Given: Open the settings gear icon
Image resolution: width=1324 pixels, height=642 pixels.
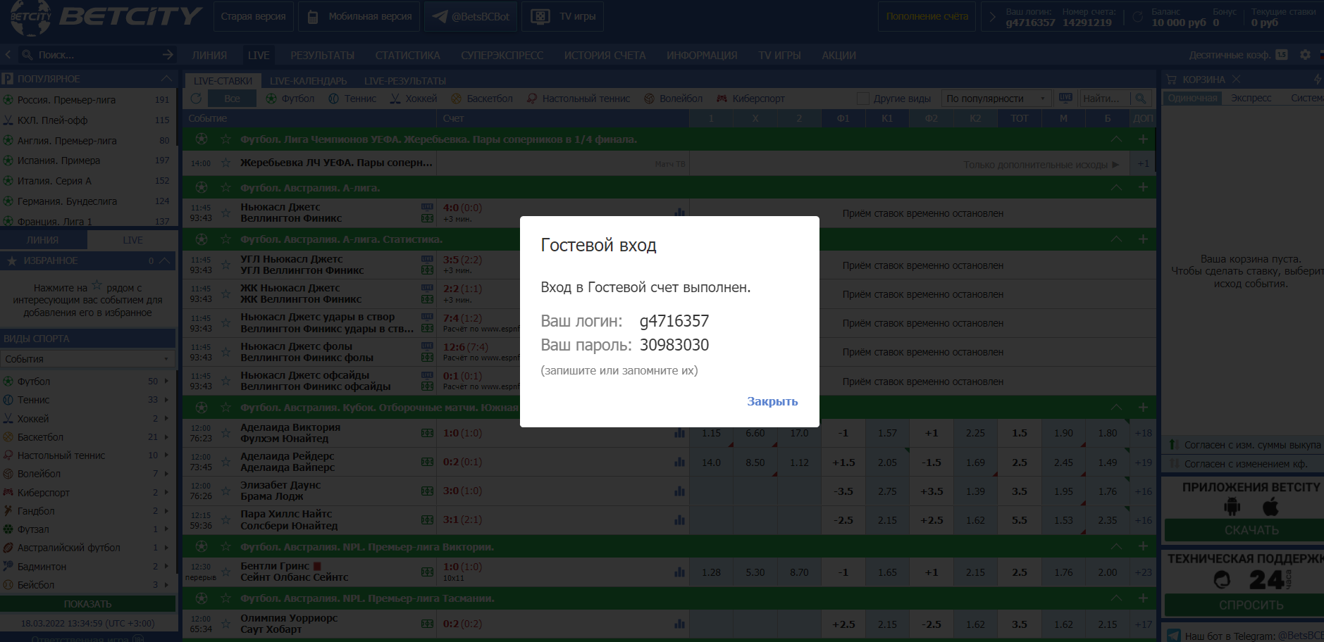Looking at the screenshot, I should click(1306, 55).
